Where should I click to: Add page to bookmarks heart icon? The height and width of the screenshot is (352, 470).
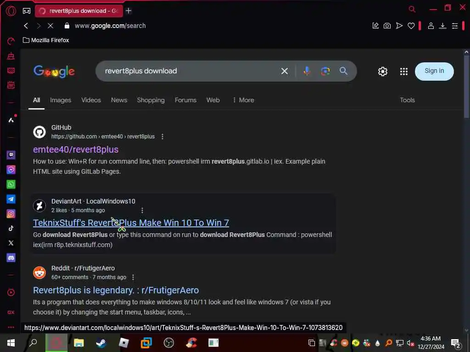pyautogui.click(x=411, y=26)
